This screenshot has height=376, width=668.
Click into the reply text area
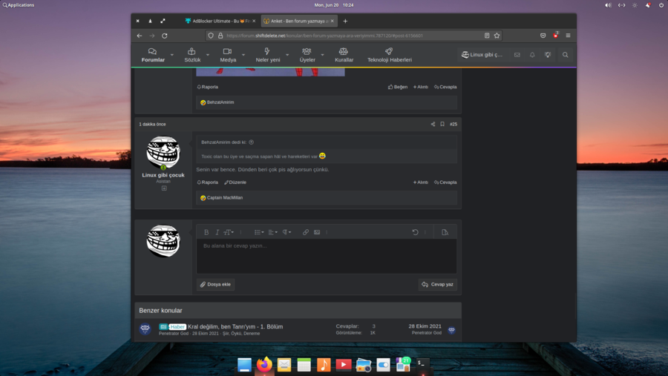pyautogui.click(x=327, y=256)
